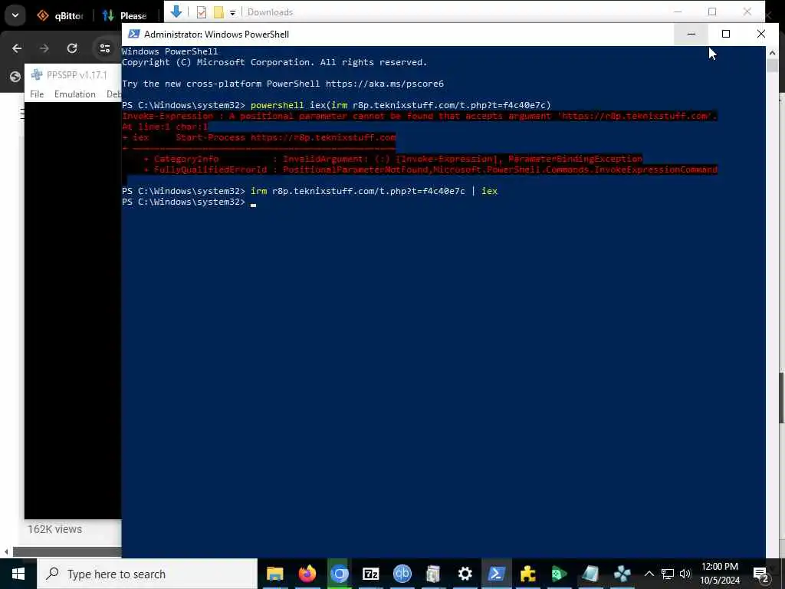Open volume control tray icon
This screenshot has height=589, width=785.
(685, 574)
